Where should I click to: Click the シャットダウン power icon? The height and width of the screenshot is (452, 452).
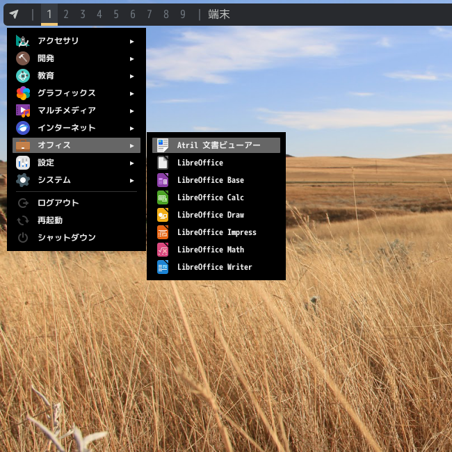(23, 238)
